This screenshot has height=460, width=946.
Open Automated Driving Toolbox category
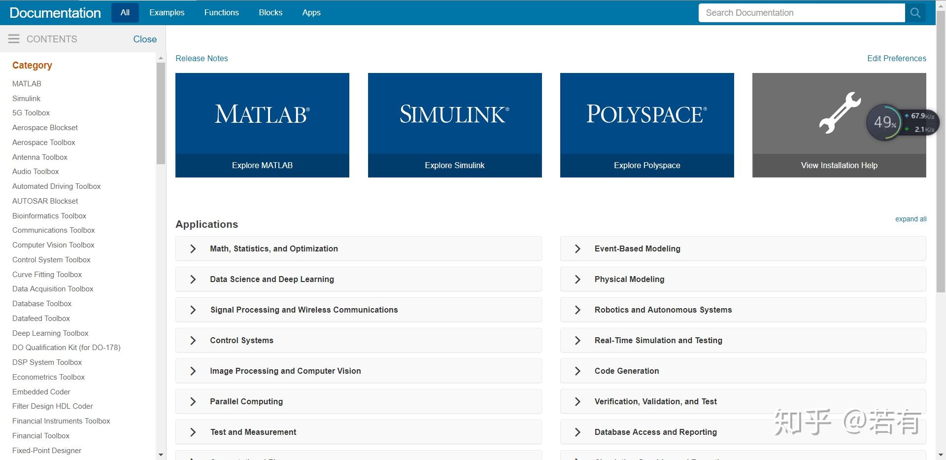[56, 186]
